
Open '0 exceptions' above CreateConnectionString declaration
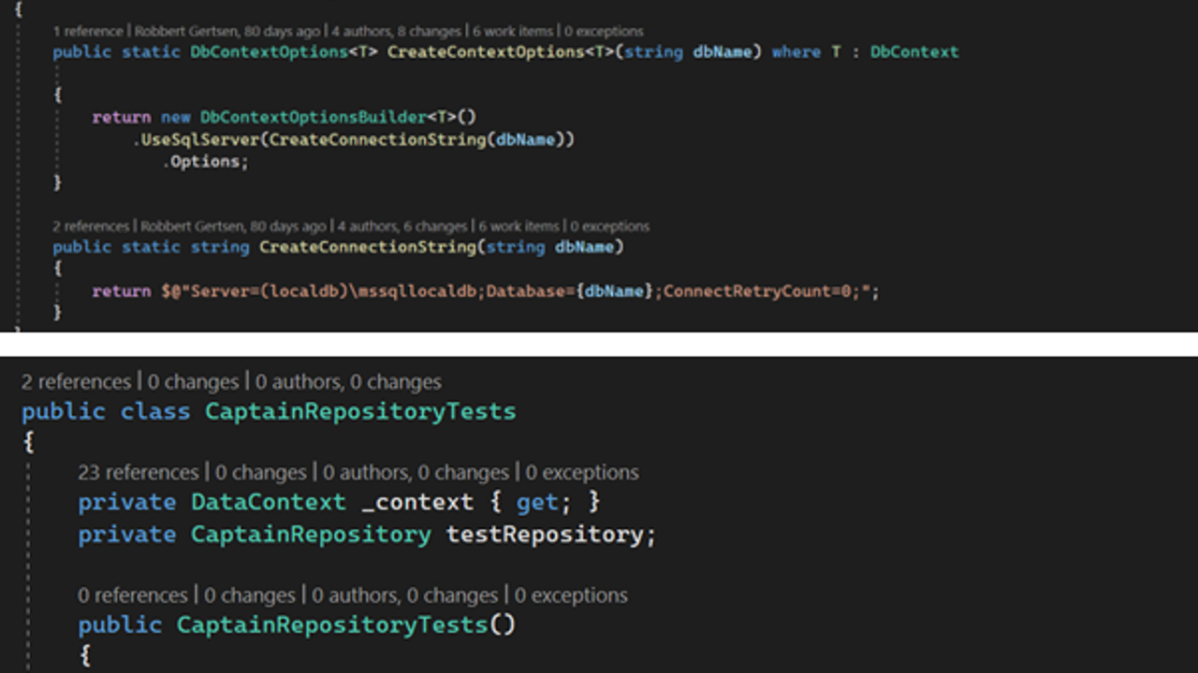[609, 226]
